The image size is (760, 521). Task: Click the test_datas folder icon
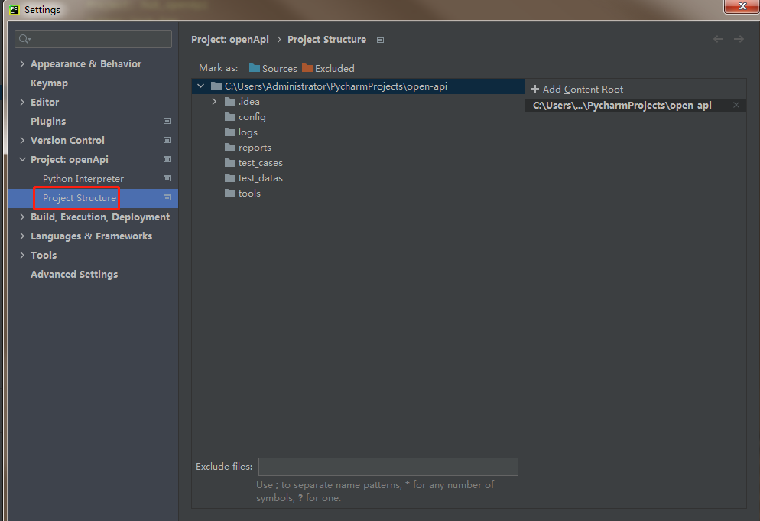coord(230,178)
